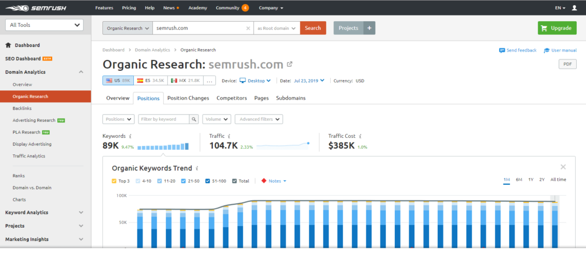Viewport: 586px width, 254px height.
Task: Switch to the Position Changes tab
Action: click(x=188, y=98)
